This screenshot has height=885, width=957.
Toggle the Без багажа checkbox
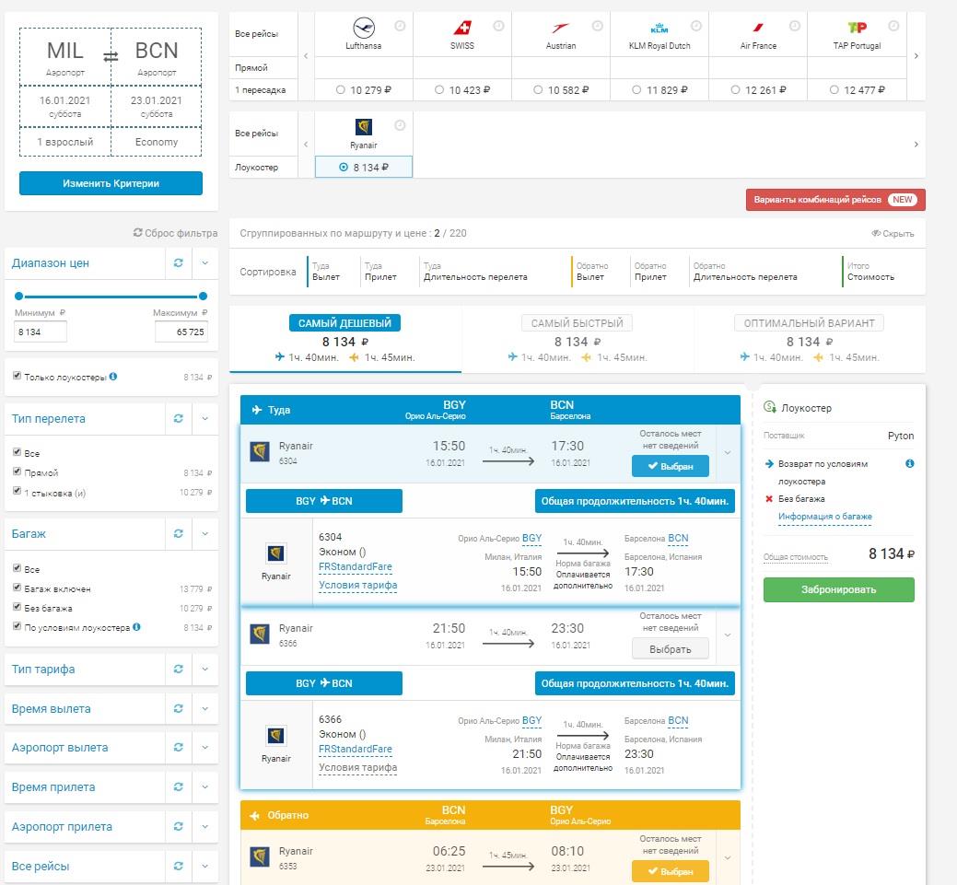18,607
